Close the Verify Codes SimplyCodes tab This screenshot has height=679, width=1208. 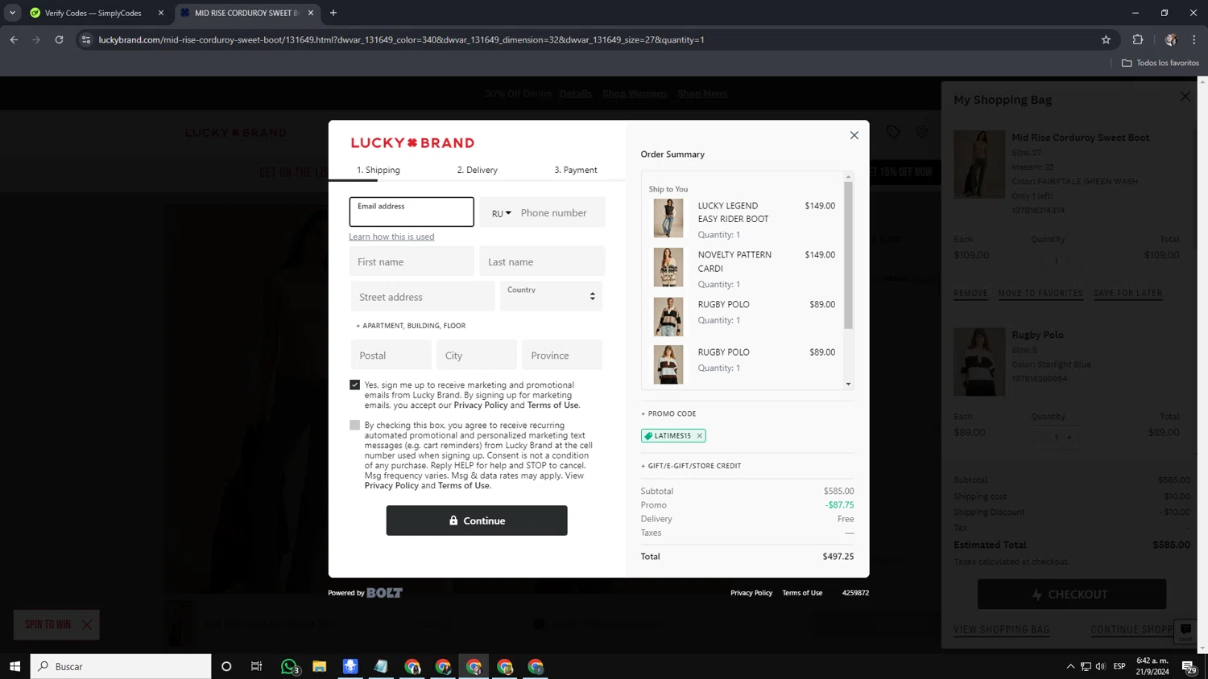(161, 13)
